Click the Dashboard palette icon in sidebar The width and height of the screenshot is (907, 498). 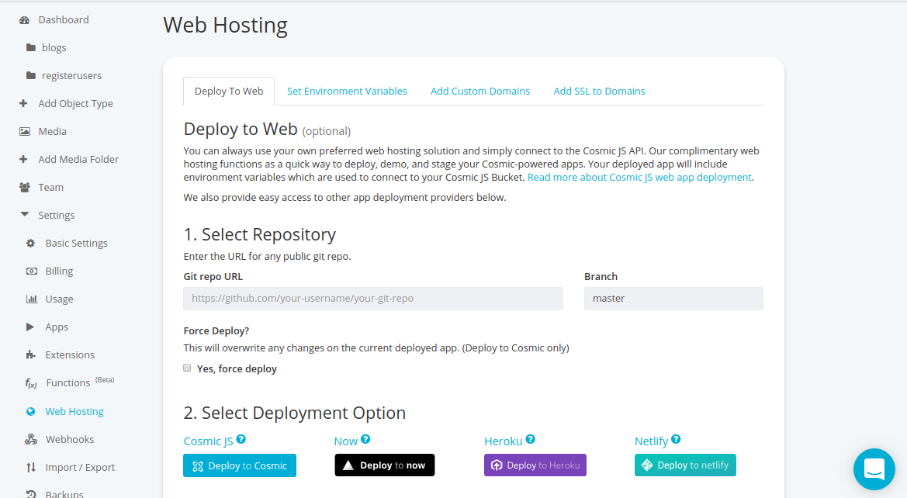[x=24, y=19]
